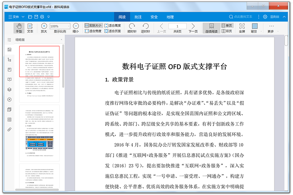This screenshot has height=195, width=293.
Task: Expand the 文件 file menu
Action: click(x=13, y=17)
